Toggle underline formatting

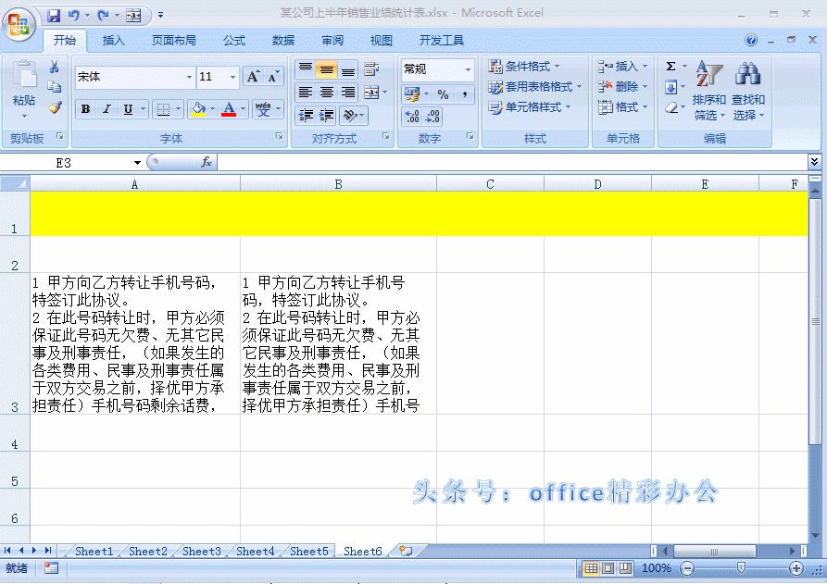(128, 109)
